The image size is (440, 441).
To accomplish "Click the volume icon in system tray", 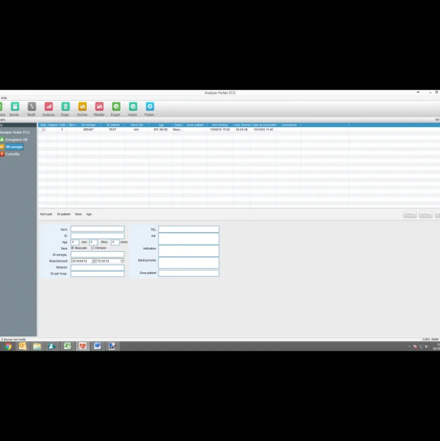I will [x=427, y=347].
